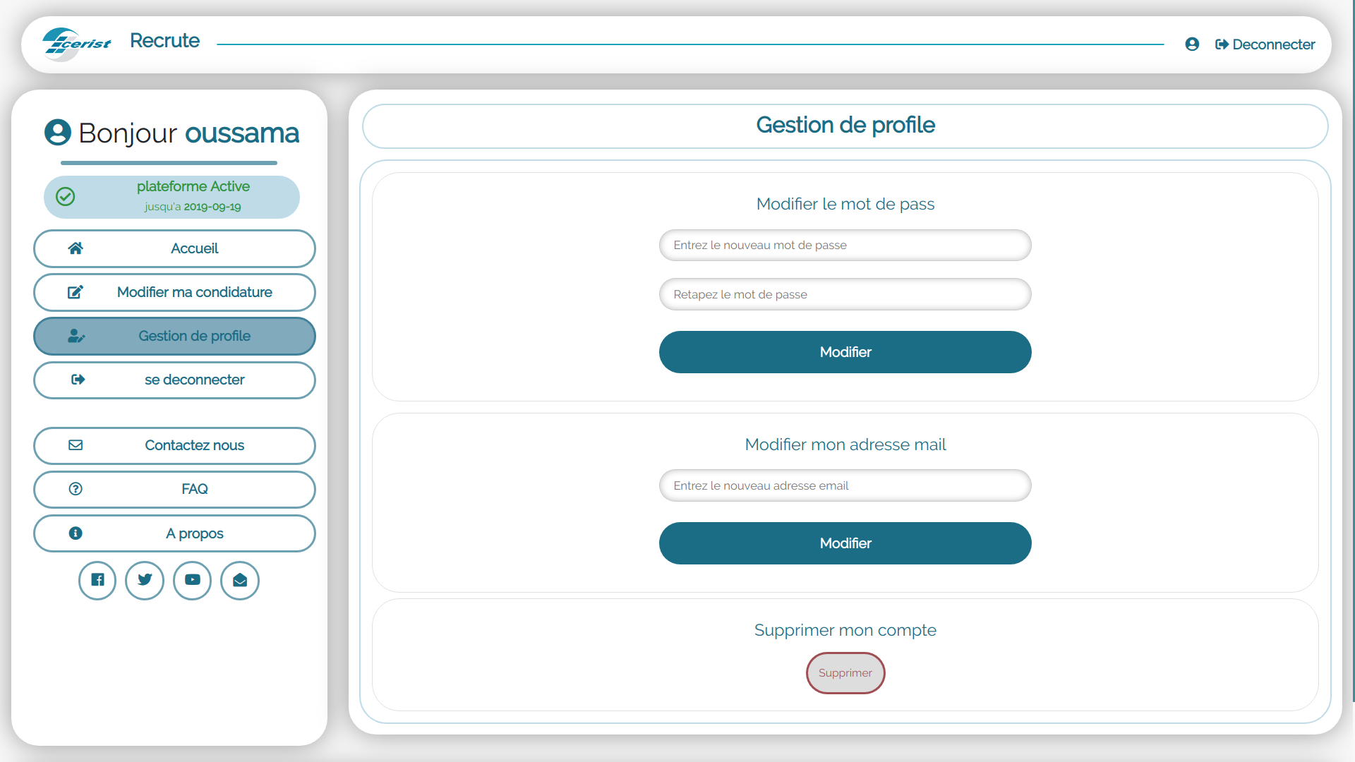This screenshot has height=762, width=1355.
Task: Click the user avatar icon in header
Action: tap(1192, 44)
